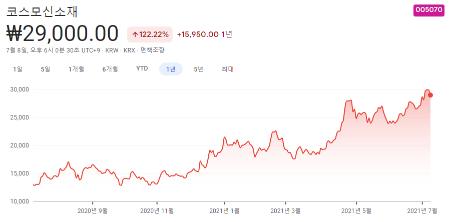Viewport: 449px width, 222px height.
Task: Click the 005070 ticker badge
Action: [428, 10]
